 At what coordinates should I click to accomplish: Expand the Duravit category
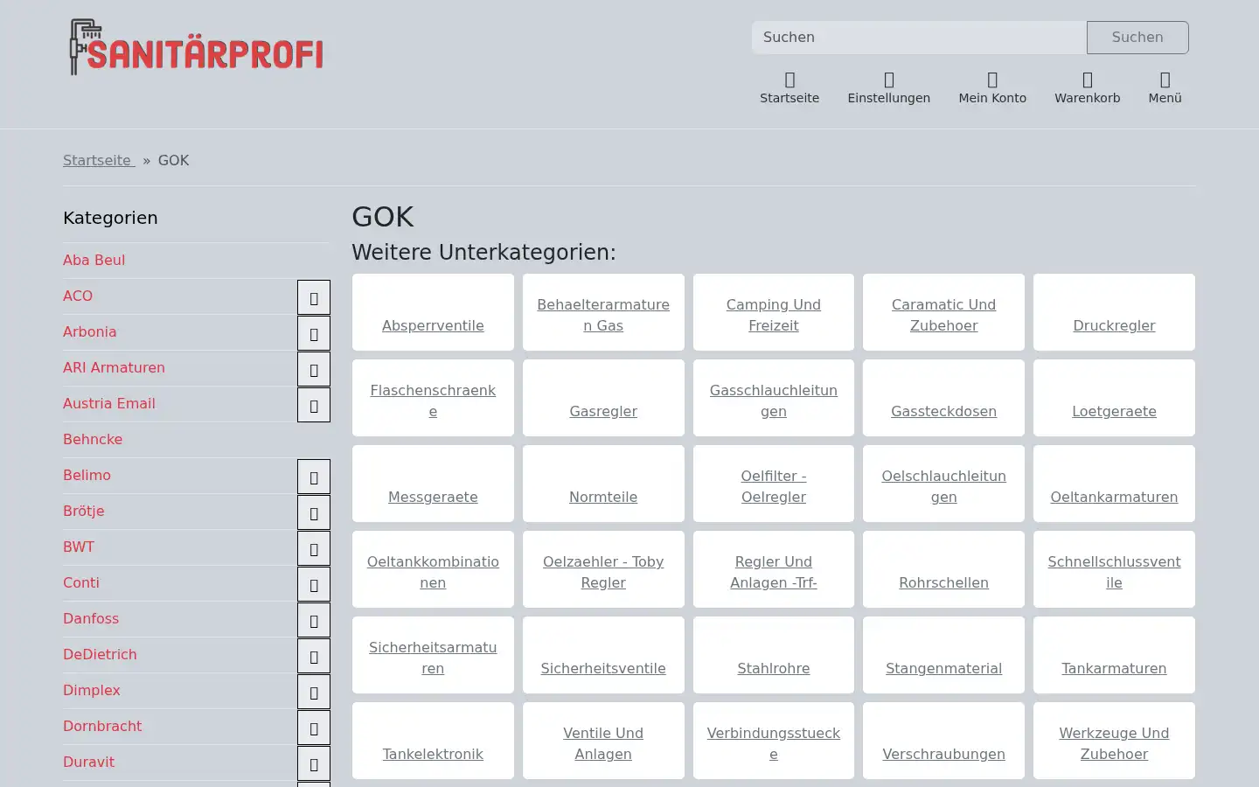314,763
